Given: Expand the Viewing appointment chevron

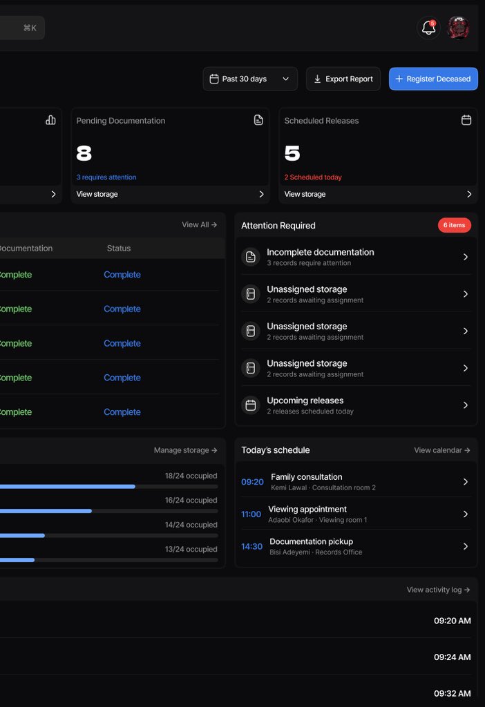Looking at the screenshot, I should coord(466,514).
